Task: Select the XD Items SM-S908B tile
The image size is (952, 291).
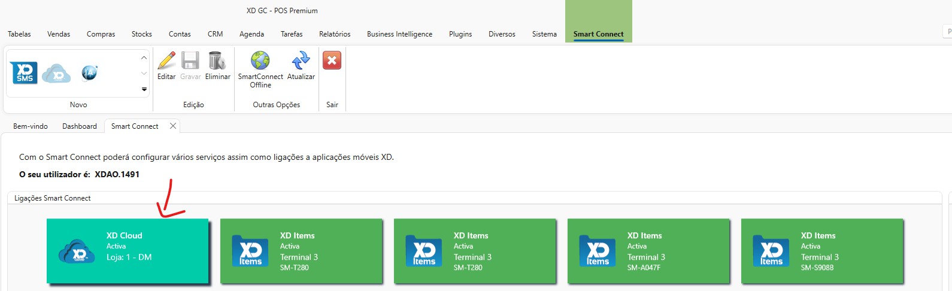Action: pos(822,251)
